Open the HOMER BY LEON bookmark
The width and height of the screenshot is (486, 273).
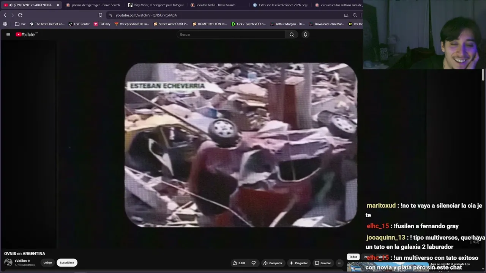(x=210, y=24)
